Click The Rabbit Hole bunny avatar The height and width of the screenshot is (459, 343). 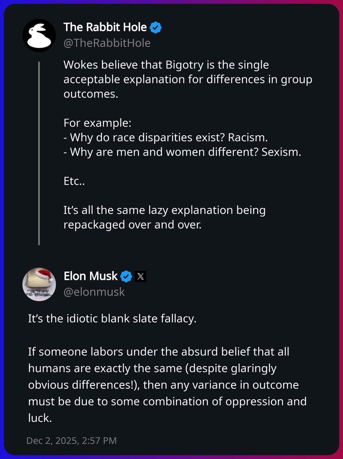[39, 35]
